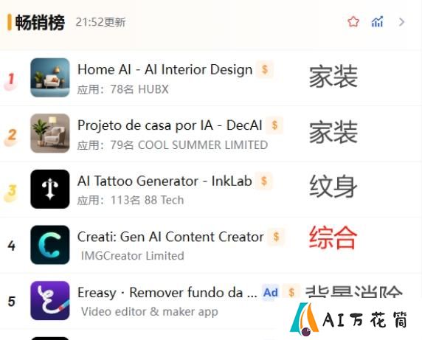Open the chart trend icon
The height and width of the screenshot is (340, 422).
(377, 22)
